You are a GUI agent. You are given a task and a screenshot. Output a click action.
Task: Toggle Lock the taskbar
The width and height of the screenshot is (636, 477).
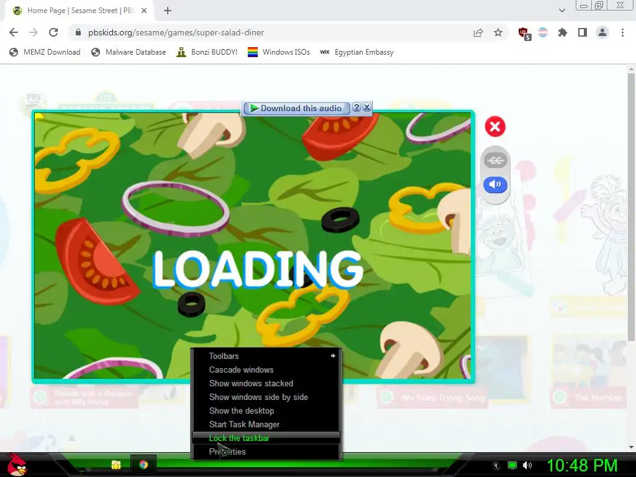click(x=266, y=438)
